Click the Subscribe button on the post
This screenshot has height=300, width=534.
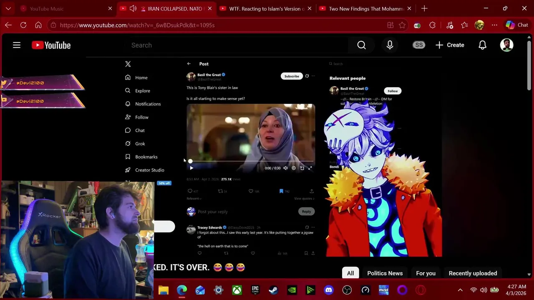292,76
